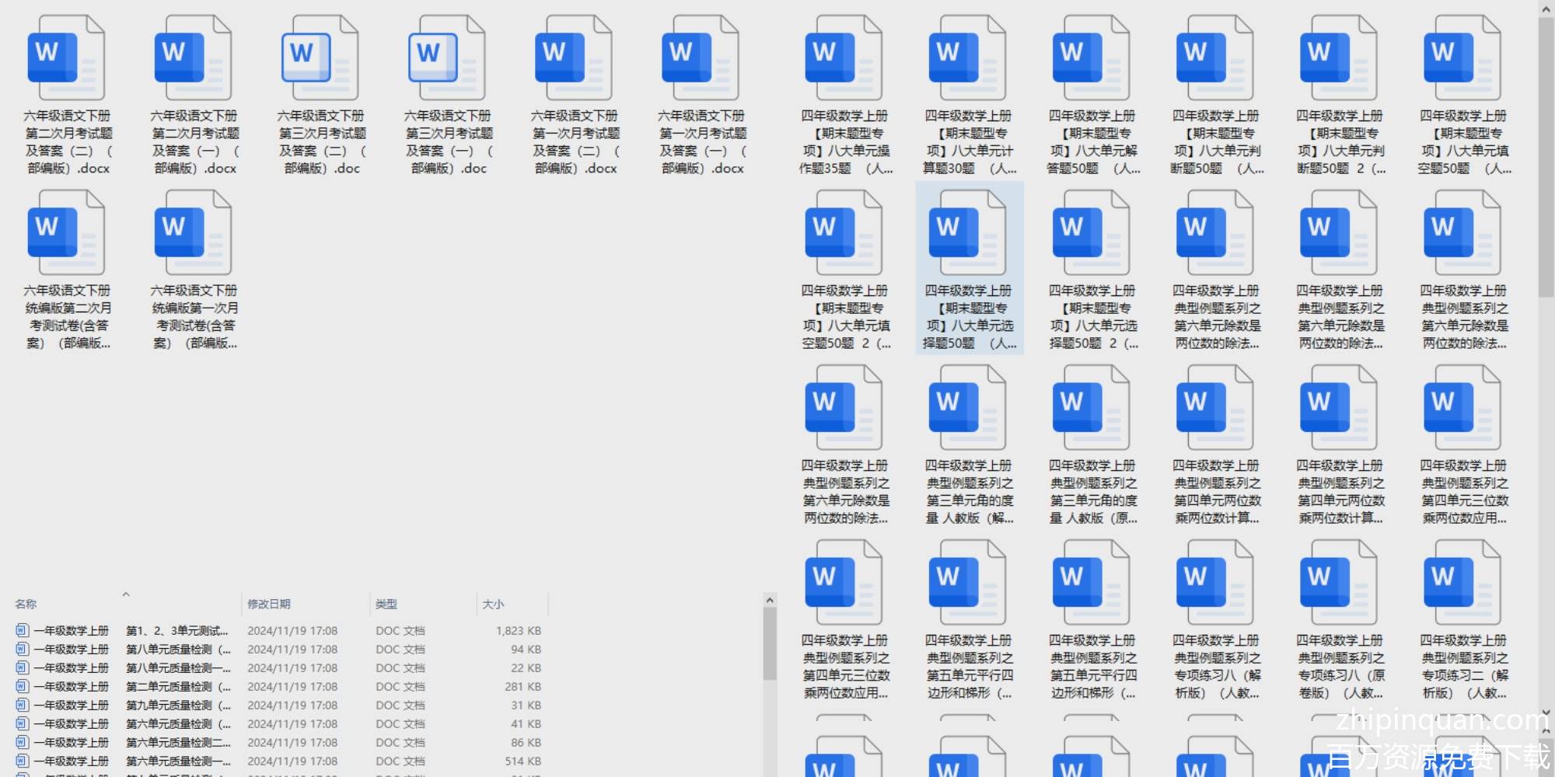
Task: Select 四年级数学上册 操作题35题 document icon
Action: coord(844,58)
